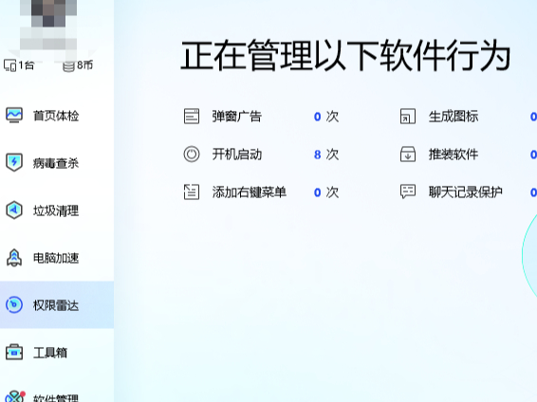
Task: Click the device count icon
Action: coord(9,65)
